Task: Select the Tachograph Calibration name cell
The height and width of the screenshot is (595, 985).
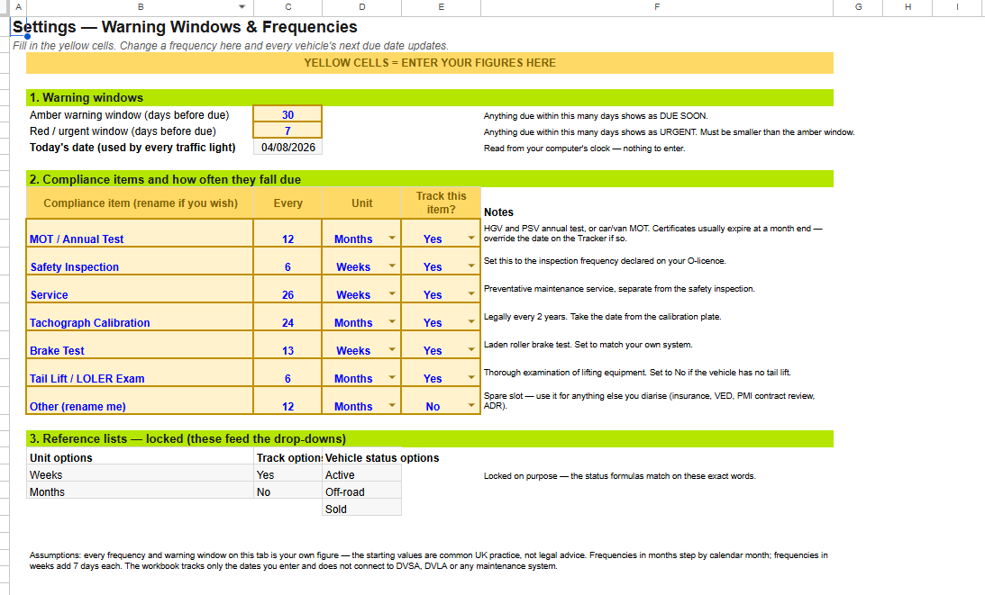Action: 140,316
